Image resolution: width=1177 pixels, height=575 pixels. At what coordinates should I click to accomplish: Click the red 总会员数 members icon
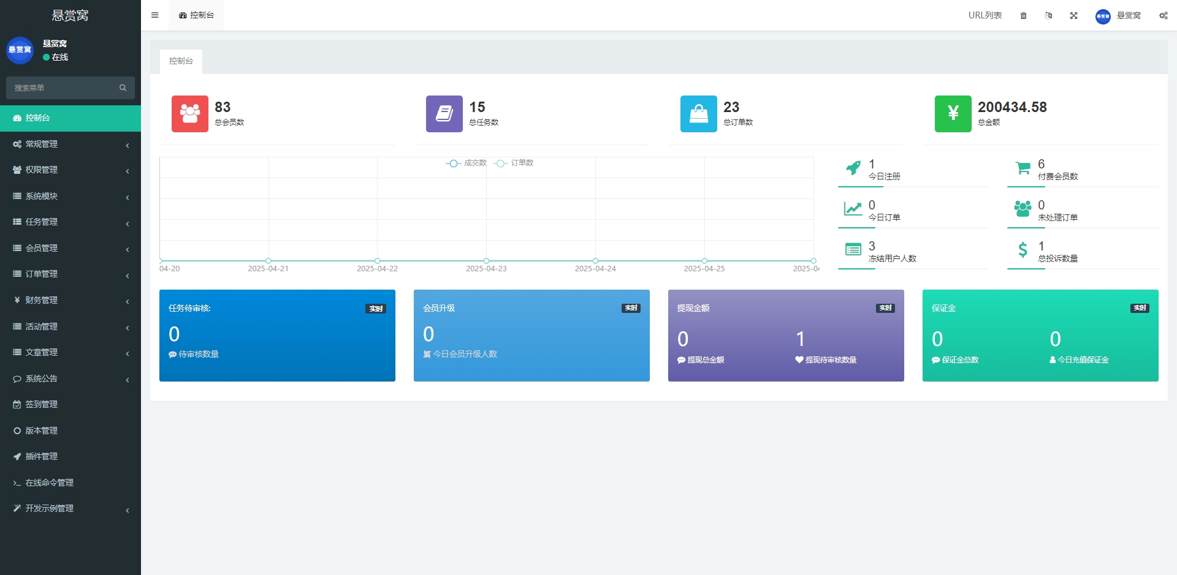tap(189, 114)
